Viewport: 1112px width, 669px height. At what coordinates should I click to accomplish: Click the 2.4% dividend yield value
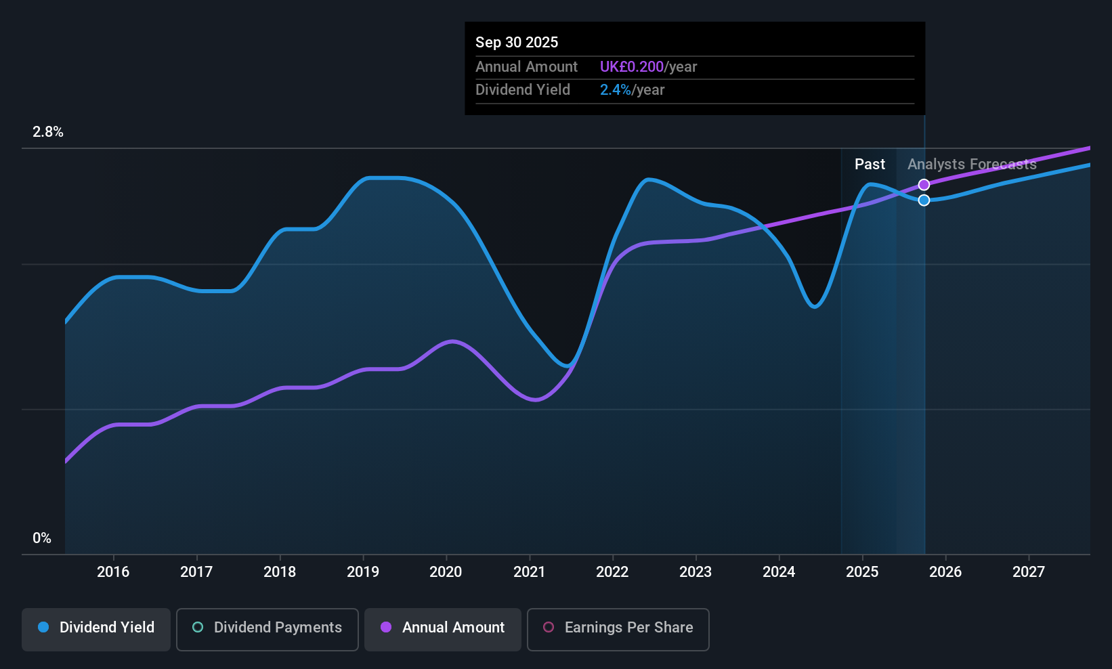(616, 89)
